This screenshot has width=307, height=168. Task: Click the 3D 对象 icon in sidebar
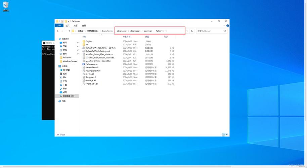[x=61, y=70]
